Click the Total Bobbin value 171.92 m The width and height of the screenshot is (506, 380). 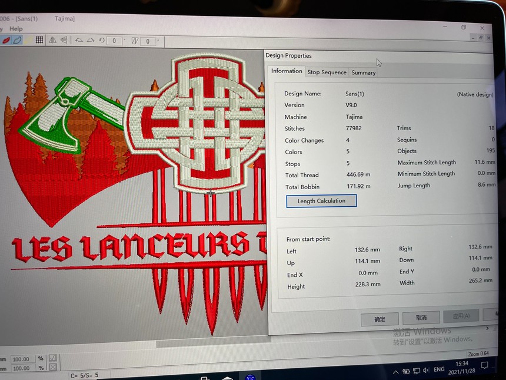[x=358, y=186]
